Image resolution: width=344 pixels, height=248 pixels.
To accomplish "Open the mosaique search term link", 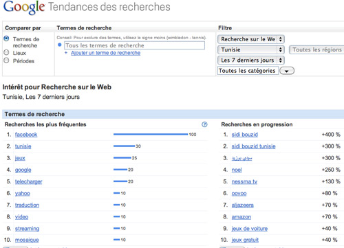I will [x=27, y=240].
